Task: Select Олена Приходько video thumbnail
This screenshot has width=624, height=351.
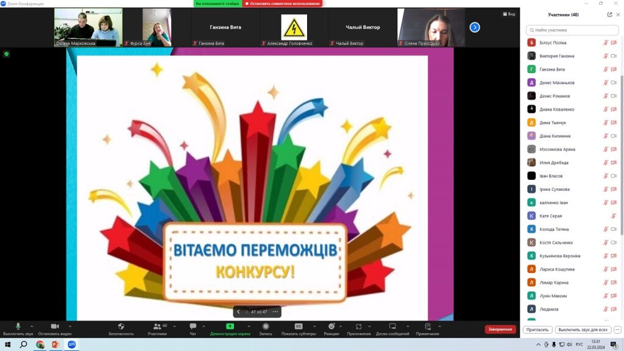Action: pos(431,27)
